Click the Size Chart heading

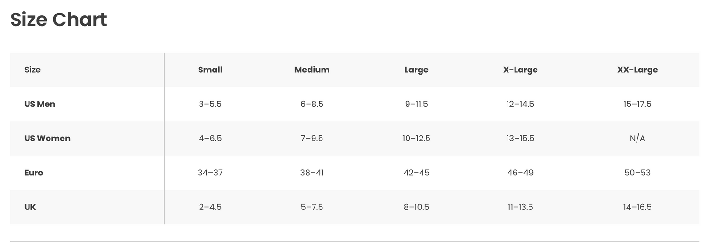[x=58, y=20]
